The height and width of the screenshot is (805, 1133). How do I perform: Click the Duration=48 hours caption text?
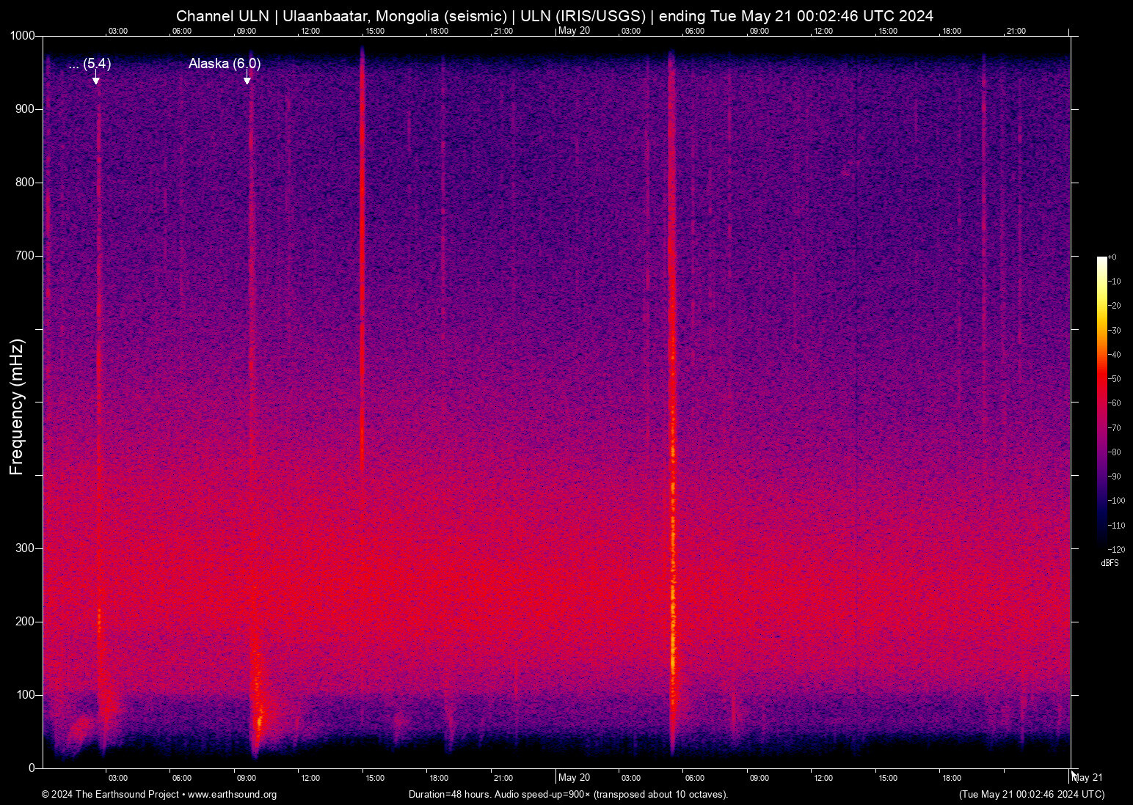click(448, 795)
